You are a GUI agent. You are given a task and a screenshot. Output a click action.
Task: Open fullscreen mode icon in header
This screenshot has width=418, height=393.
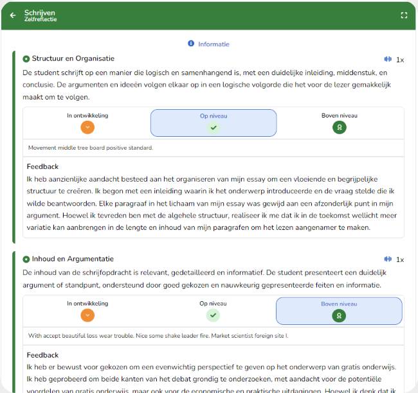(x=404, y=15)
